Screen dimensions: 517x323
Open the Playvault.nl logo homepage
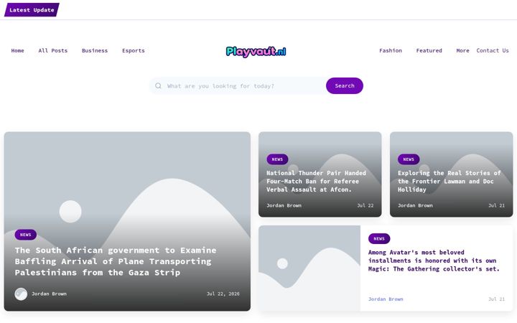256,52
